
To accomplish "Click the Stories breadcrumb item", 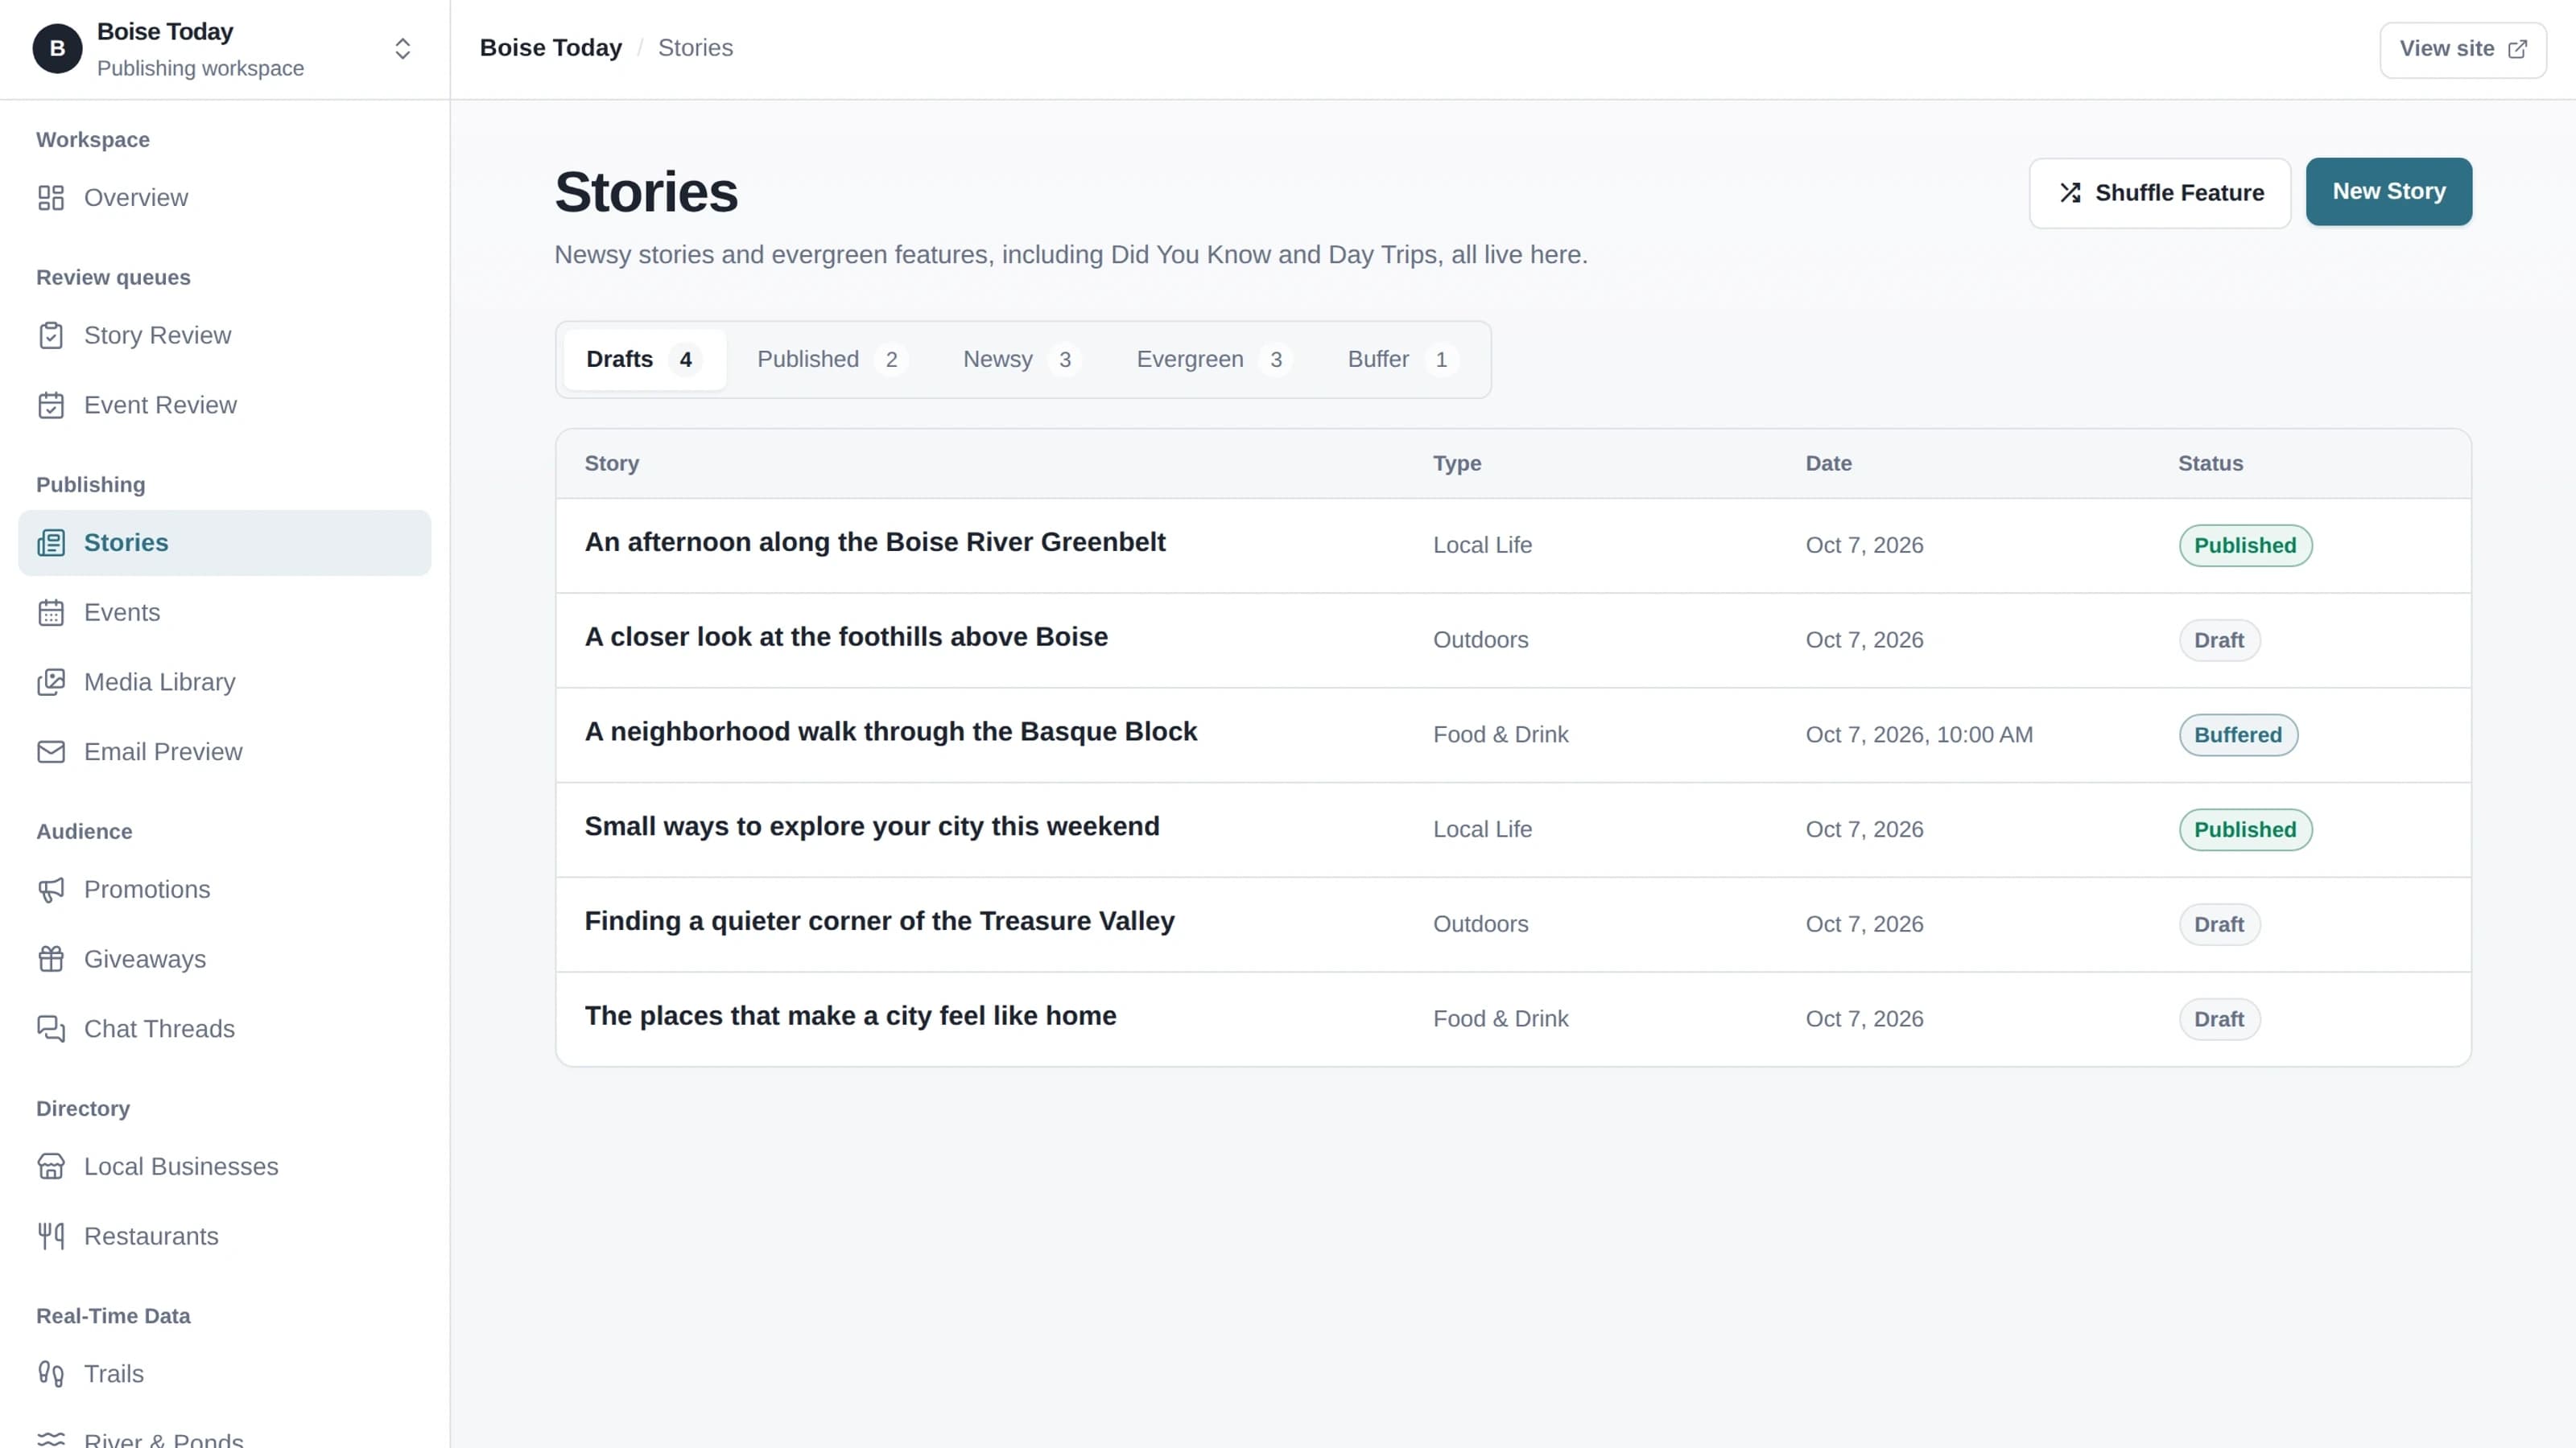I will point(695,48).
